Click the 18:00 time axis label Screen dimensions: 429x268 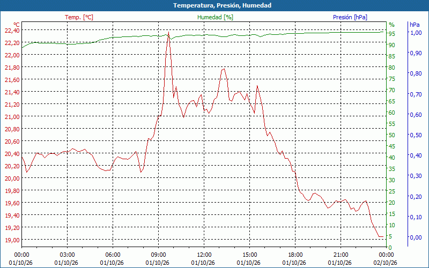click(295, 255)
